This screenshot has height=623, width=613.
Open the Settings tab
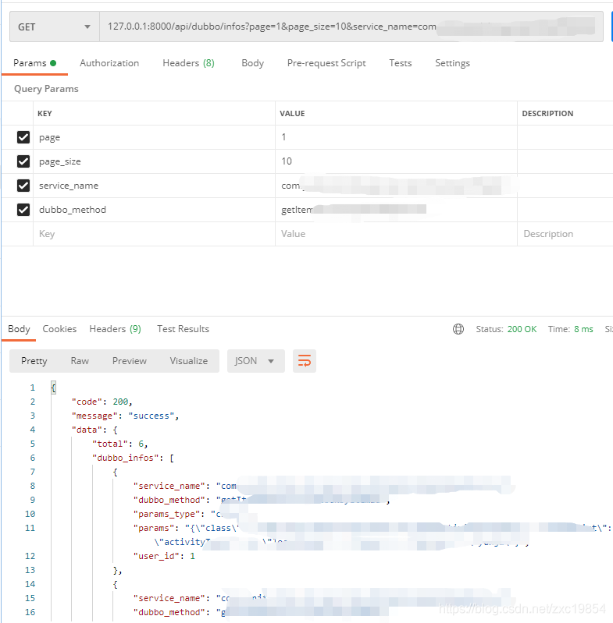click(x=452, y=63)
